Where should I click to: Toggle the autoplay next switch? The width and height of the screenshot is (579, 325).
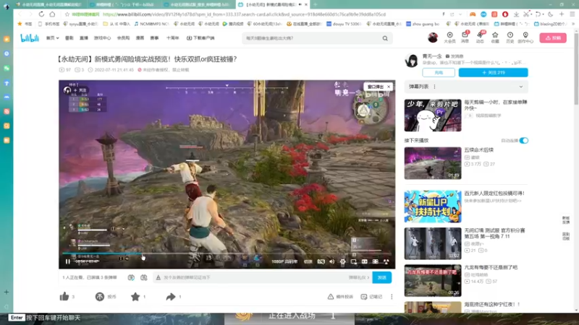(x=523, y=140)
